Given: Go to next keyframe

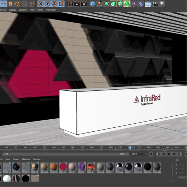Looking at the screenshot, I should point(180,154).
